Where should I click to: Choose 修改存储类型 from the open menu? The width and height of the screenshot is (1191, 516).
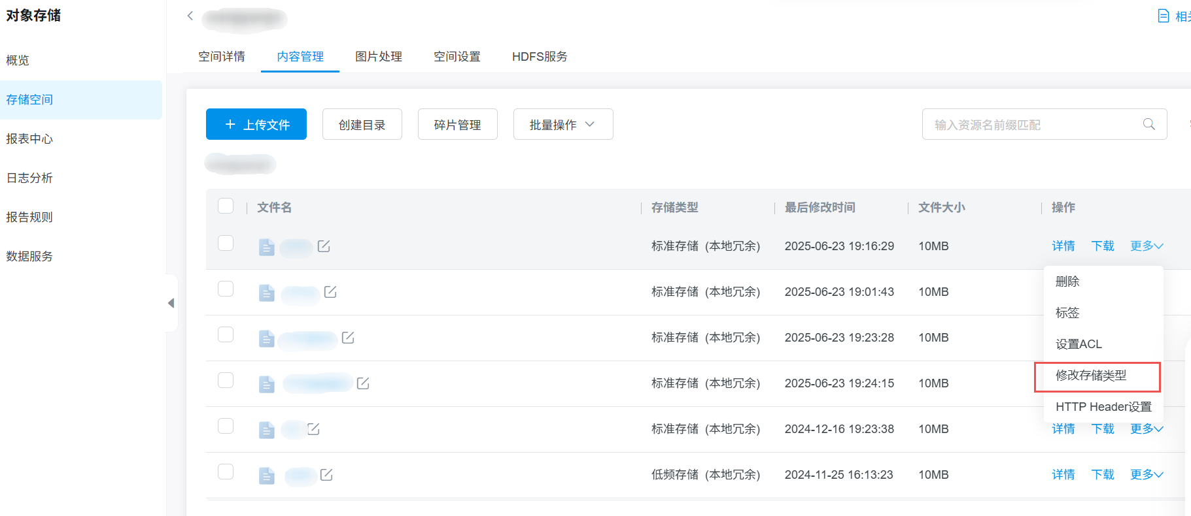coord(1091,376)
